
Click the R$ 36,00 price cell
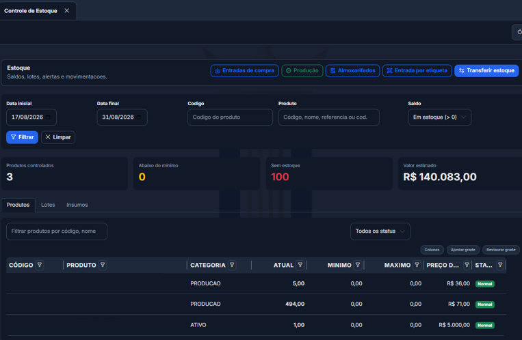tap(458, 283)
